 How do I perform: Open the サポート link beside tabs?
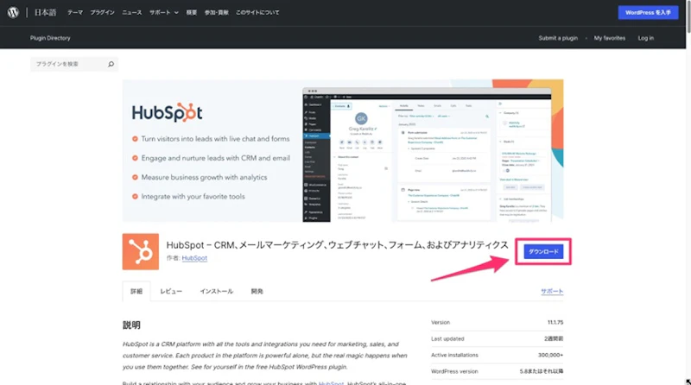552,291
